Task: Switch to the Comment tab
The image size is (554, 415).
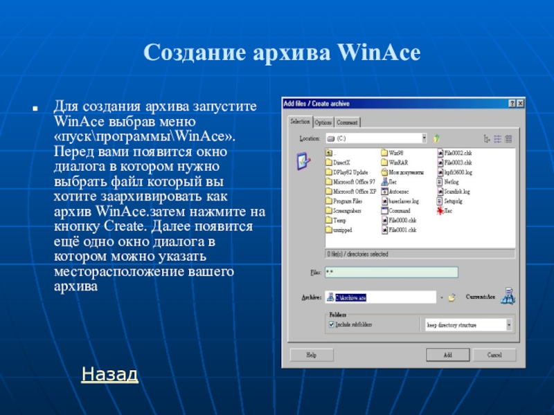Action: [347, 122]
